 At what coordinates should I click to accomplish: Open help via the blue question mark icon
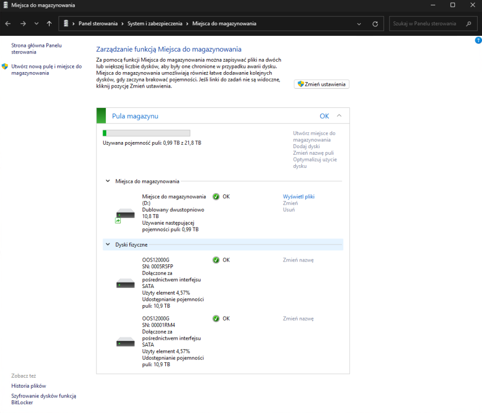(478, 40)
